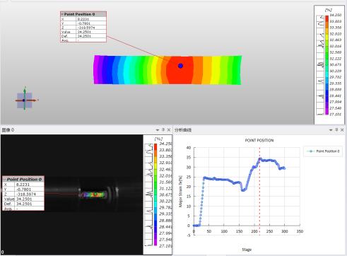
Task: Click the colored specimen in the camera image
Action: (x=93, y=194)
